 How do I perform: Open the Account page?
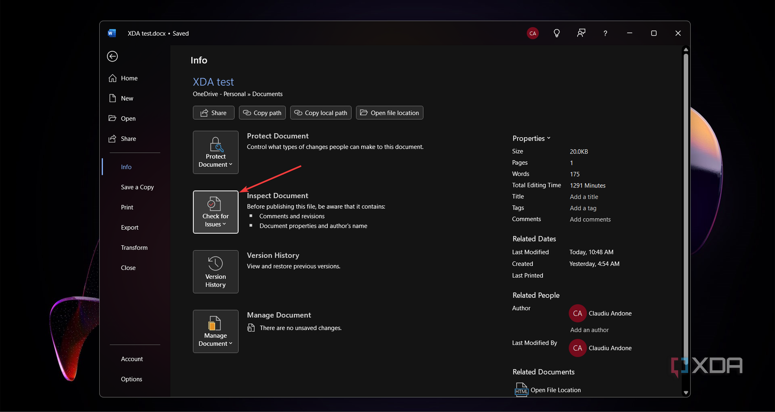click(x=131, y=359)
